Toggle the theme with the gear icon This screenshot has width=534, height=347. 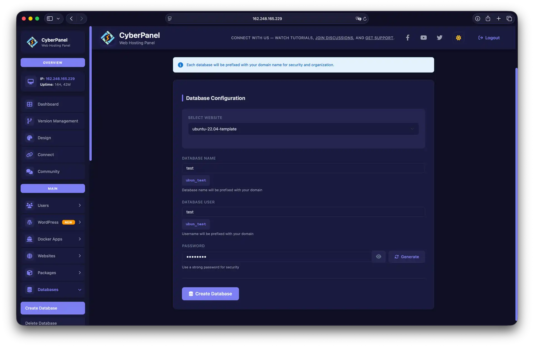458,38
